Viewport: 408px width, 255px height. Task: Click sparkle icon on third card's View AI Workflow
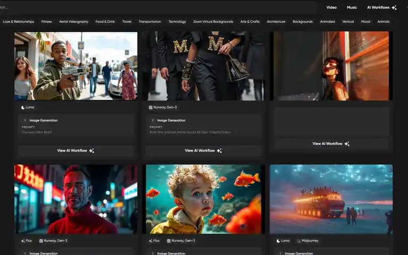pos(347,143)
